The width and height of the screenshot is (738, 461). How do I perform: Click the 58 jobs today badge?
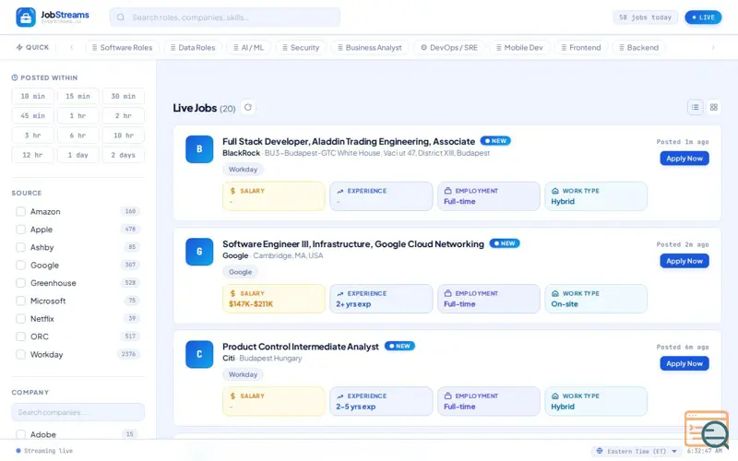[x=645, y=18]
